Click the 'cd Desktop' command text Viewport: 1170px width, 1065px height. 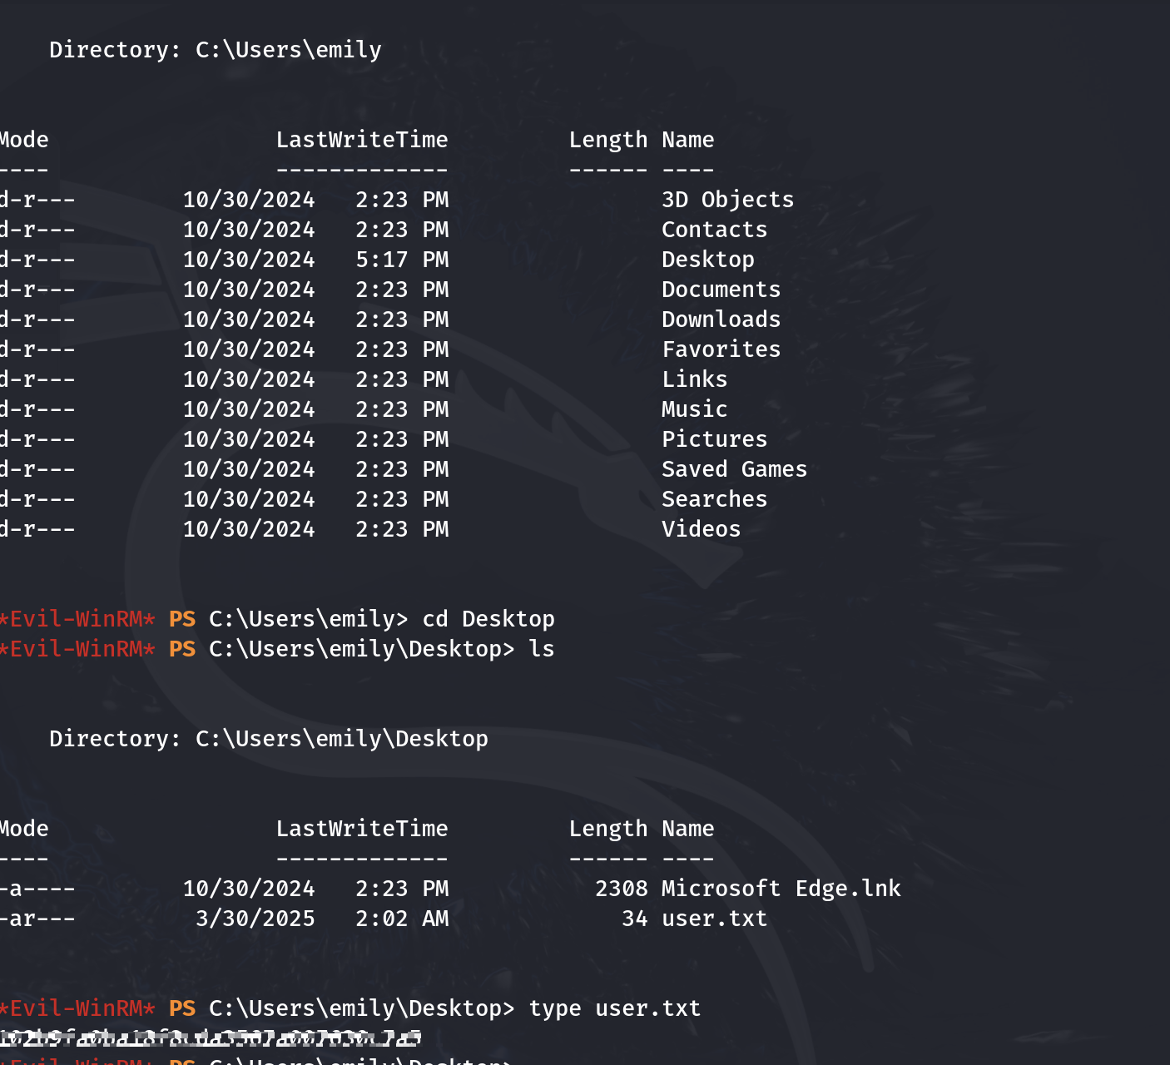pyautogui.click(x=488, y=619)
